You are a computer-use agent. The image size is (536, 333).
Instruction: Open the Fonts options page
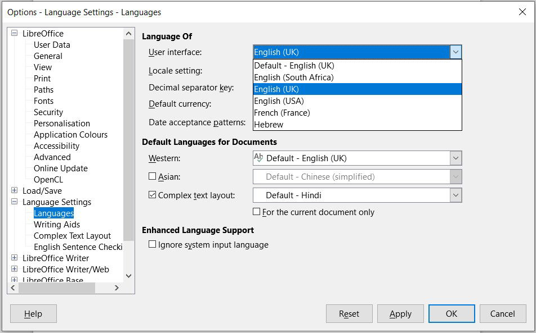point(43,101)
